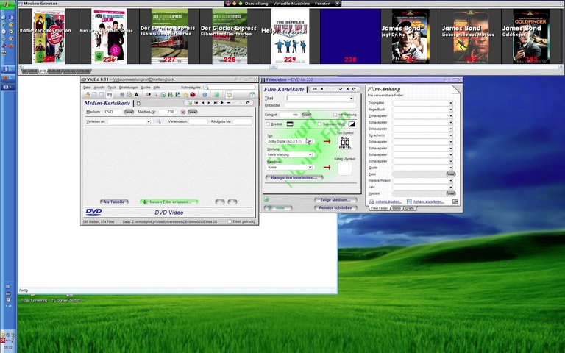Go to first record in Medien-Karteikarte navigator
Viewport: 565px width, 353px height.
click(x=196, y=103)
